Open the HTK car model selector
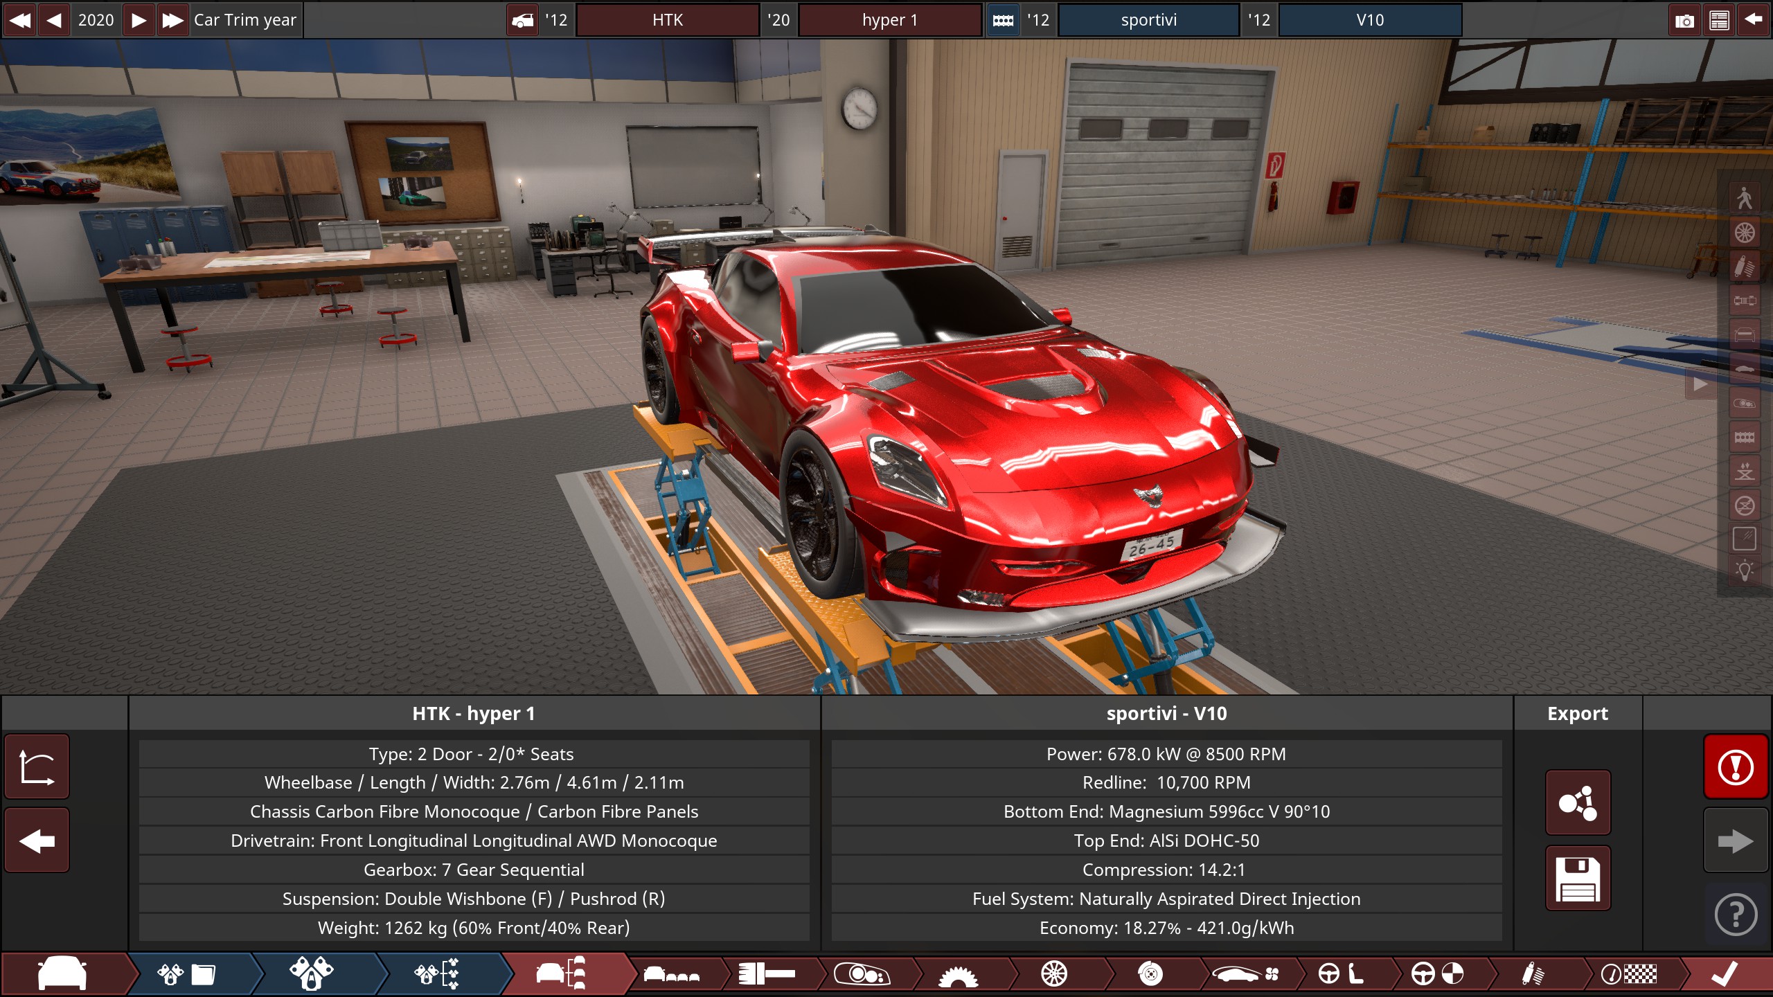 (668, 20)
